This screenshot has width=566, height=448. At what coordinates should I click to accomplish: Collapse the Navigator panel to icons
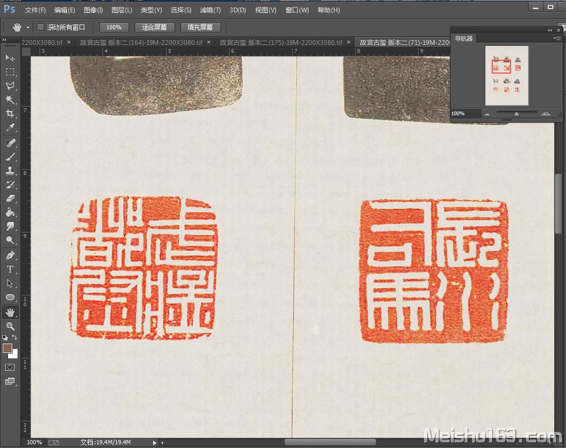coord(550,30)
